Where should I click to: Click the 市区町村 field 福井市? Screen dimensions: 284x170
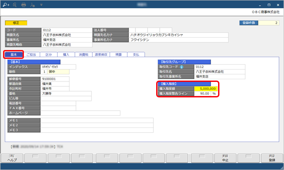55,89
